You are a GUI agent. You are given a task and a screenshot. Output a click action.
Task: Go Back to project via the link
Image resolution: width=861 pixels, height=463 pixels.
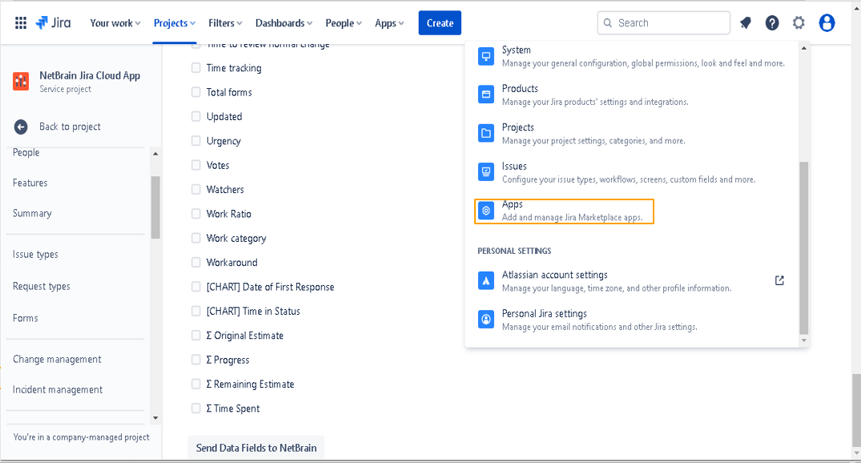(70, 126)
